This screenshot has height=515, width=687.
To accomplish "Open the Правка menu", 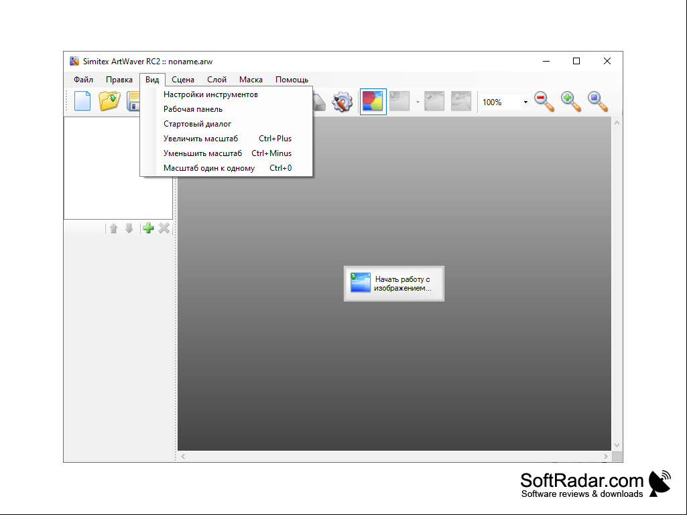I will coord(119,80).
